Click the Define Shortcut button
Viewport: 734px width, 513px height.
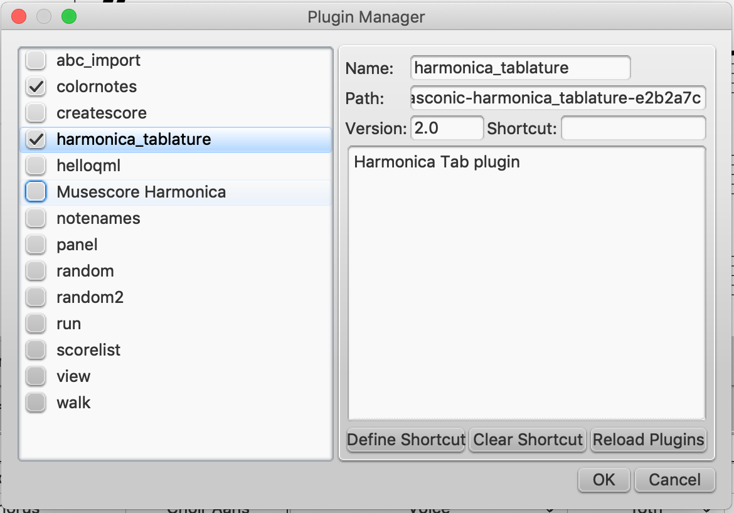click(405, 440)
